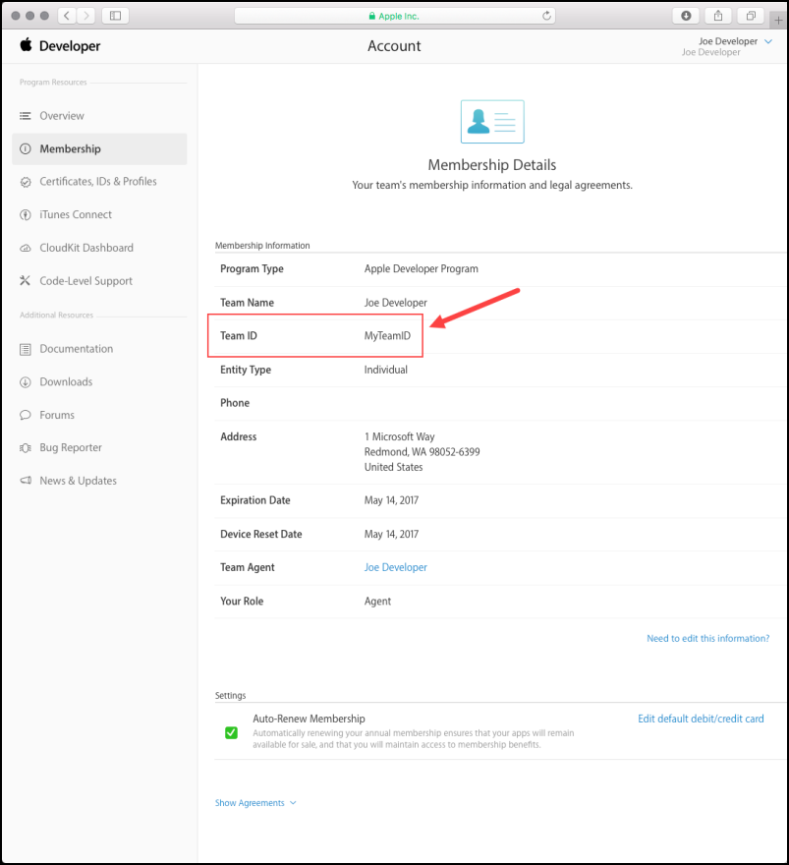Open the Safari downloads button
789x865 pixels.
(x=686, y=16)
